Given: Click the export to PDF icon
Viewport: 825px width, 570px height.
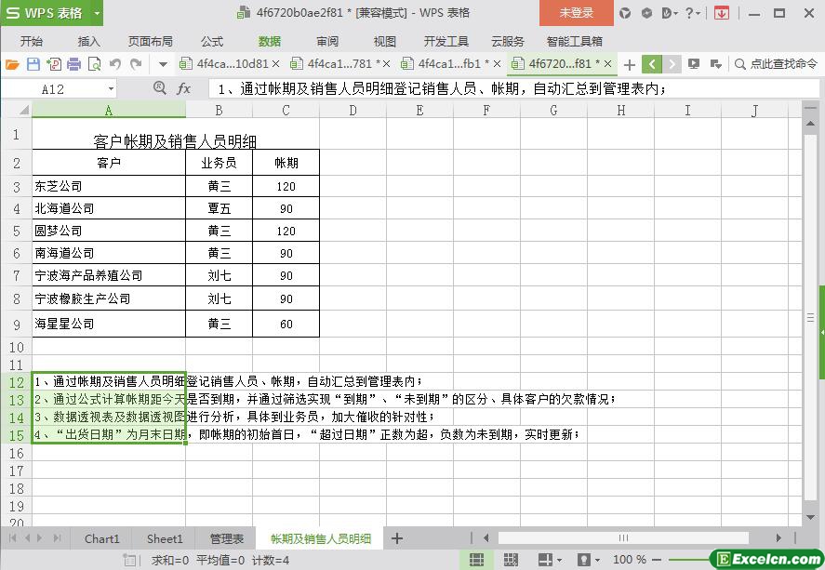Looking at the screenshot, I should 54,64.
